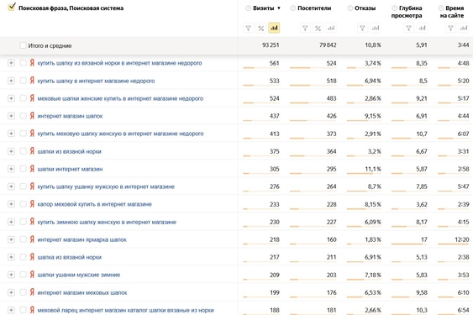Open the filter icon under Посетители column
This screenshot has width=473, height=315.
(x=305, y=28)
